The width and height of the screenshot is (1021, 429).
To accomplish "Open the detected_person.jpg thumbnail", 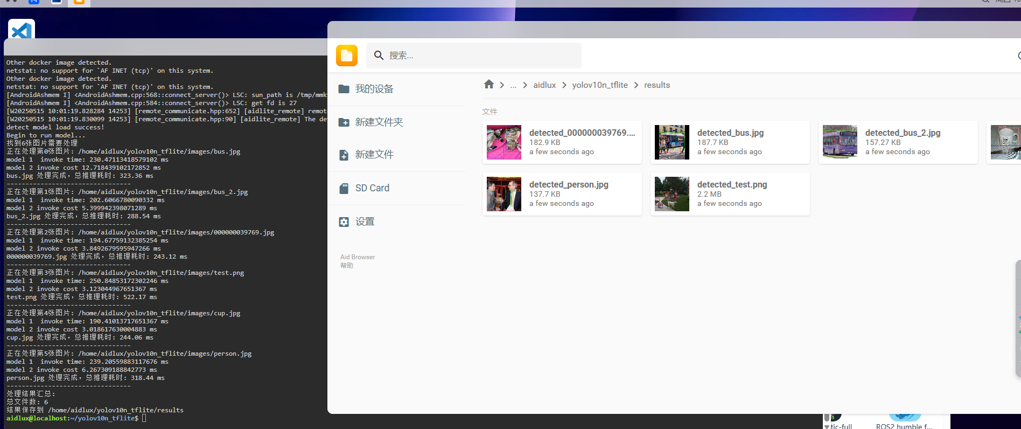I will (504, 194).
